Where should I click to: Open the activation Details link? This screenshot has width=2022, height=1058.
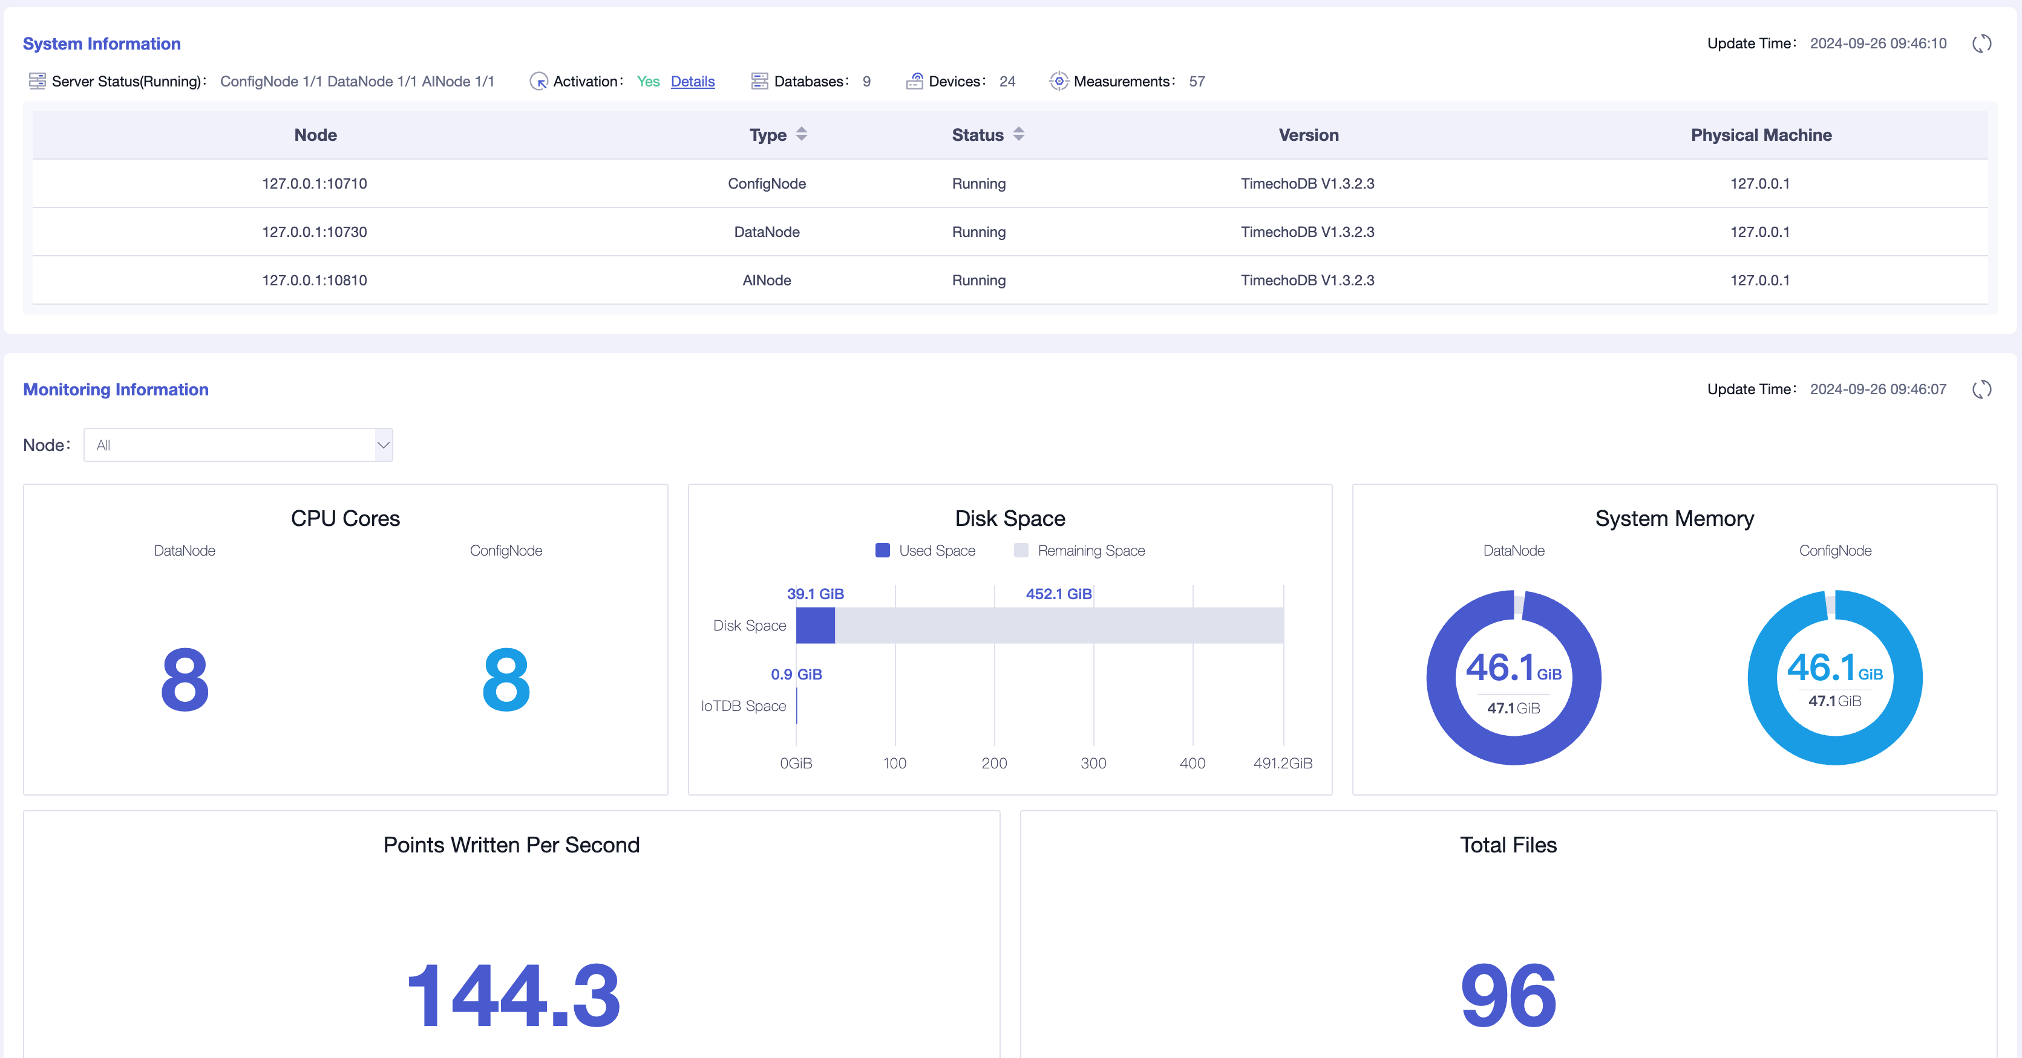pyautogui.click(x=692, y=82)
